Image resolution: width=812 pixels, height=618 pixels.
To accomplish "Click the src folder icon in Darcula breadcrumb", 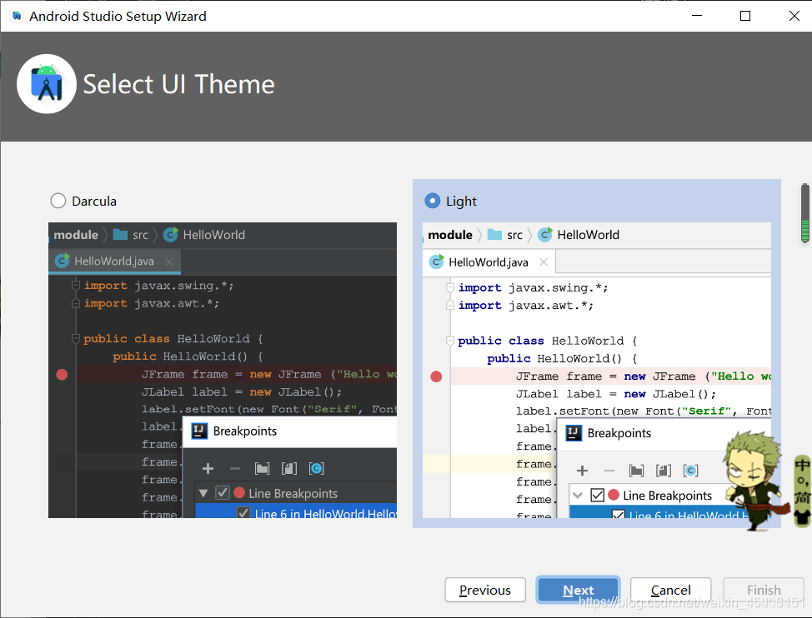I will pyautogui.click(x=120, y=235).
